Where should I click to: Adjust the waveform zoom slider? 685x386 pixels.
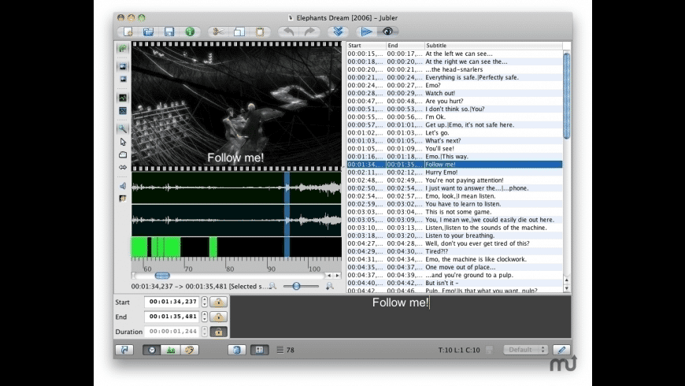[x=296, y=286]
